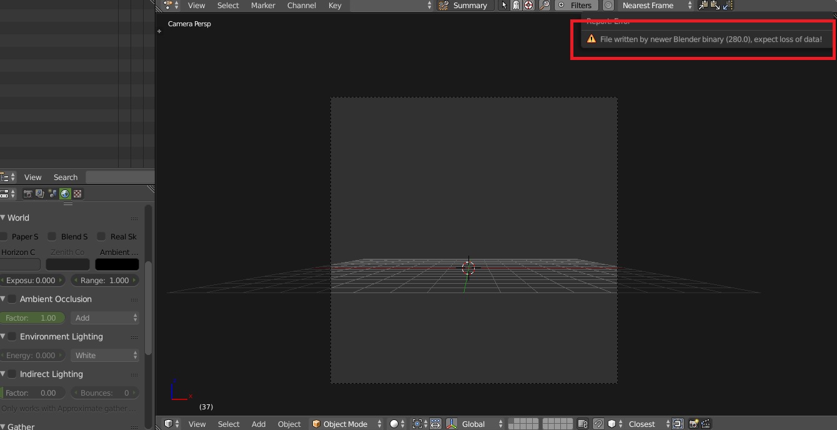The image size is (837, 430).
Task: Open the Texture properties checker tab
Action: coord(77,194)
